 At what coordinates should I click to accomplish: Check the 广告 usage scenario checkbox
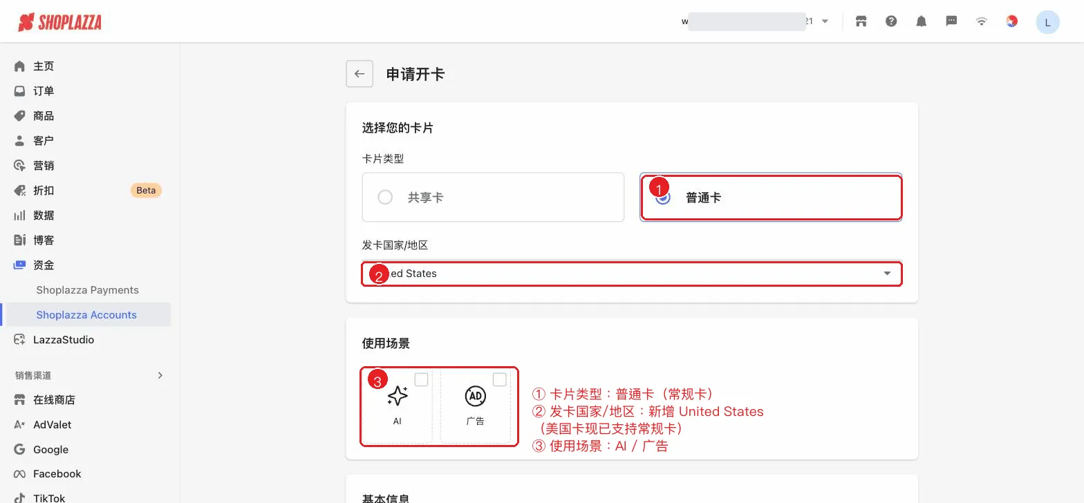pyautogui.click(x=499, y=379)
